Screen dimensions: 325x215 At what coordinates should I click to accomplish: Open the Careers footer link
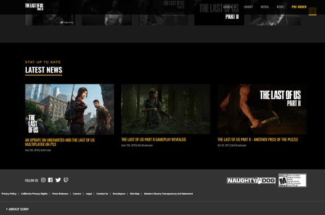77,194
